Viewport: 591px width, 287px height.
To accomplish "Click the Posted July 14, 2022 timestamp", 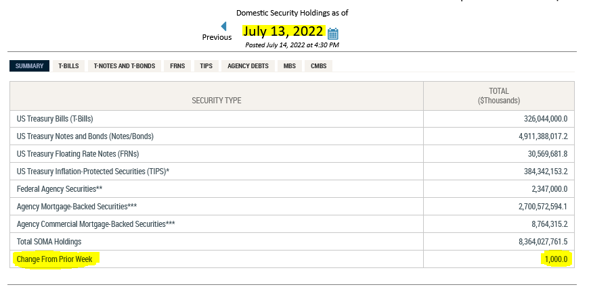I will [x=292, y=45].
